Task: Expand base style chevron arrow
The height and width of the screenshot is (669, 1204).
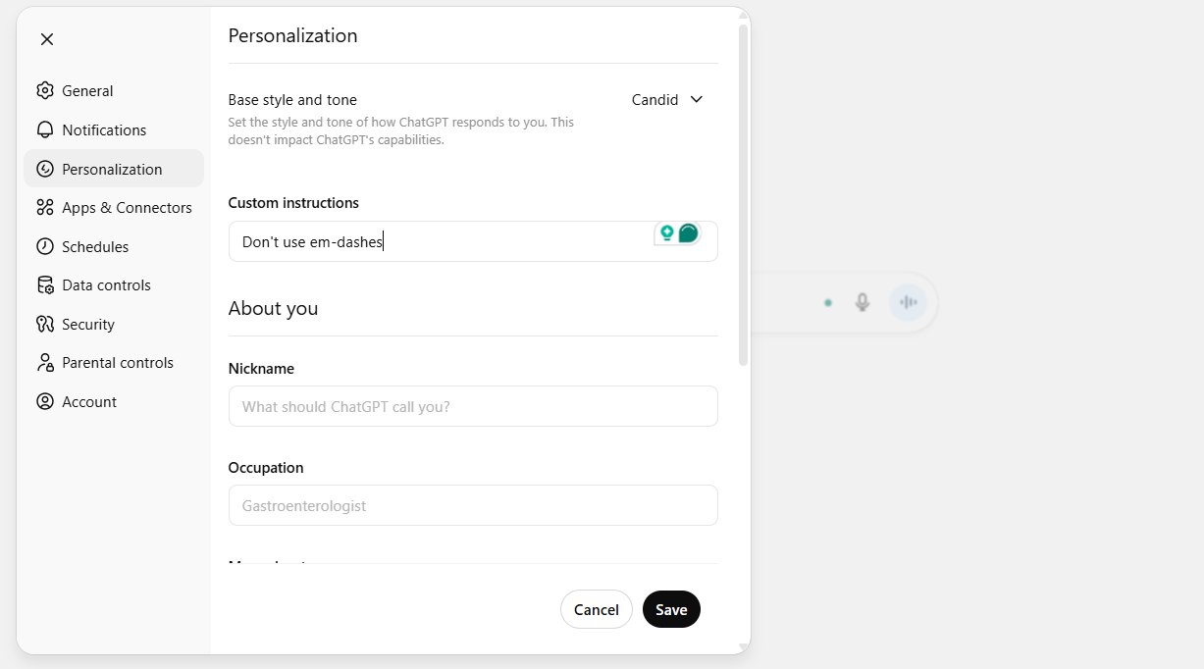Action: coord(697,100)
